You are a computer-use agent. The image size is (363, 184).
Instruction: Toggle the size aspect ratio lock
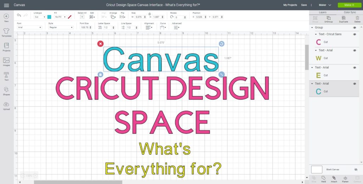coord(150,14)
